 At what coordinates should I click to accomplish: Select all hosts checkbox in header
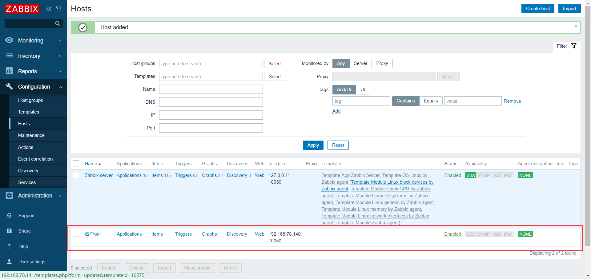(x=76, y=163)
